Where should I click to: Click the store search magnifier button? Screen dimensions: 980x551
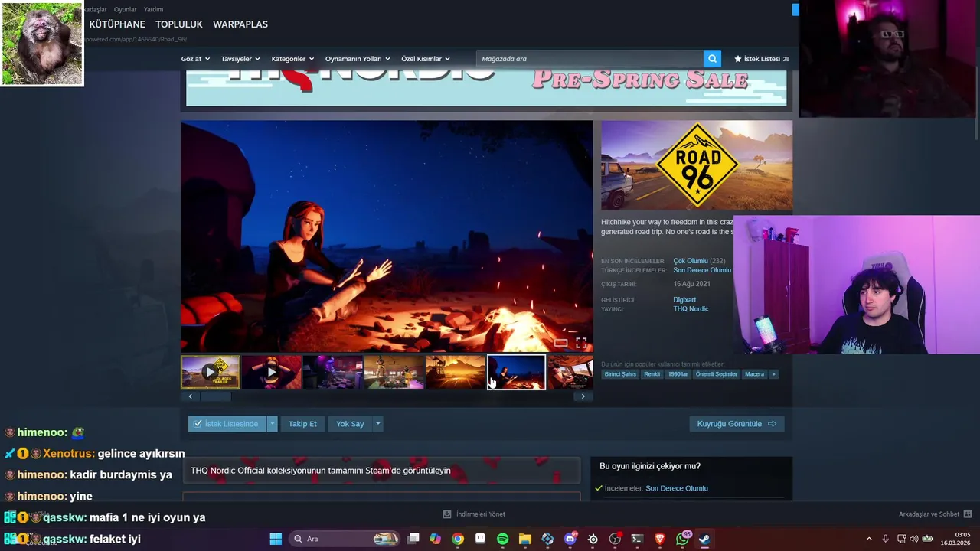pyautogui.click(x=712, y=59)
